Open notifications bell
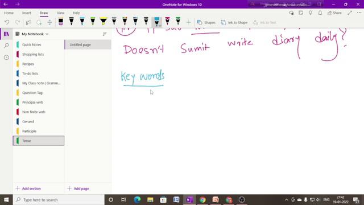Image resolution: width=364 pixels, height=205 pixels. point(320,13)
